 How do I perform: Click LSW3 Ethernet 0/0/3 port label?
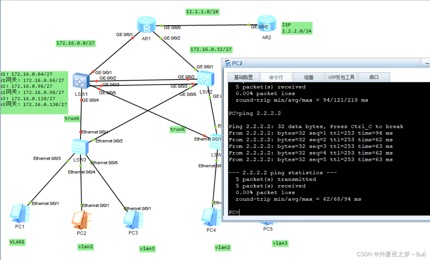[x=47, y=158]
